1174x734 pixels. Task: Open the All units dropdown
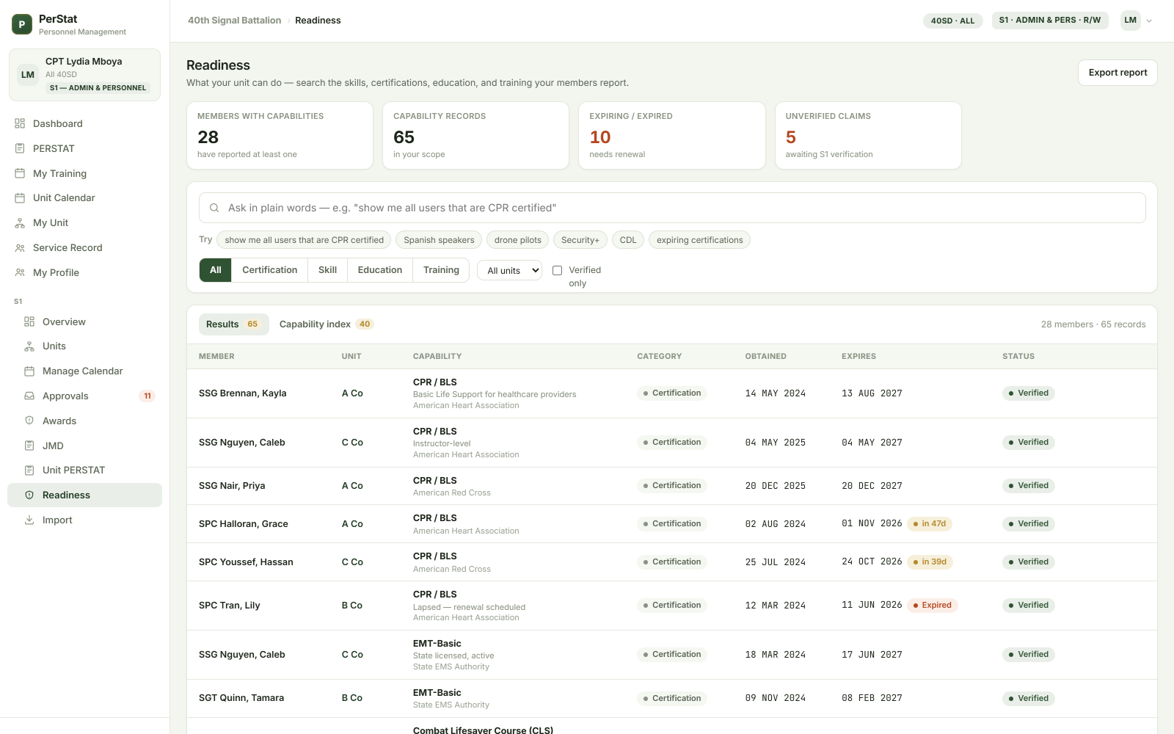point(510,270)
